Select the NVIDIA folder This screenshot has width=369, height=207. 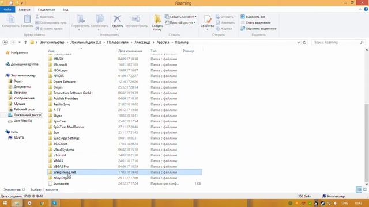[59, 76]
